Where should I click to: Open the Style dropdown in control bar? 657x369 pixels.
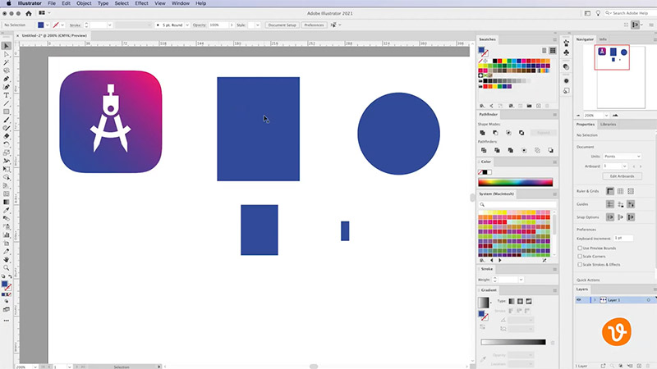[257, 25]
